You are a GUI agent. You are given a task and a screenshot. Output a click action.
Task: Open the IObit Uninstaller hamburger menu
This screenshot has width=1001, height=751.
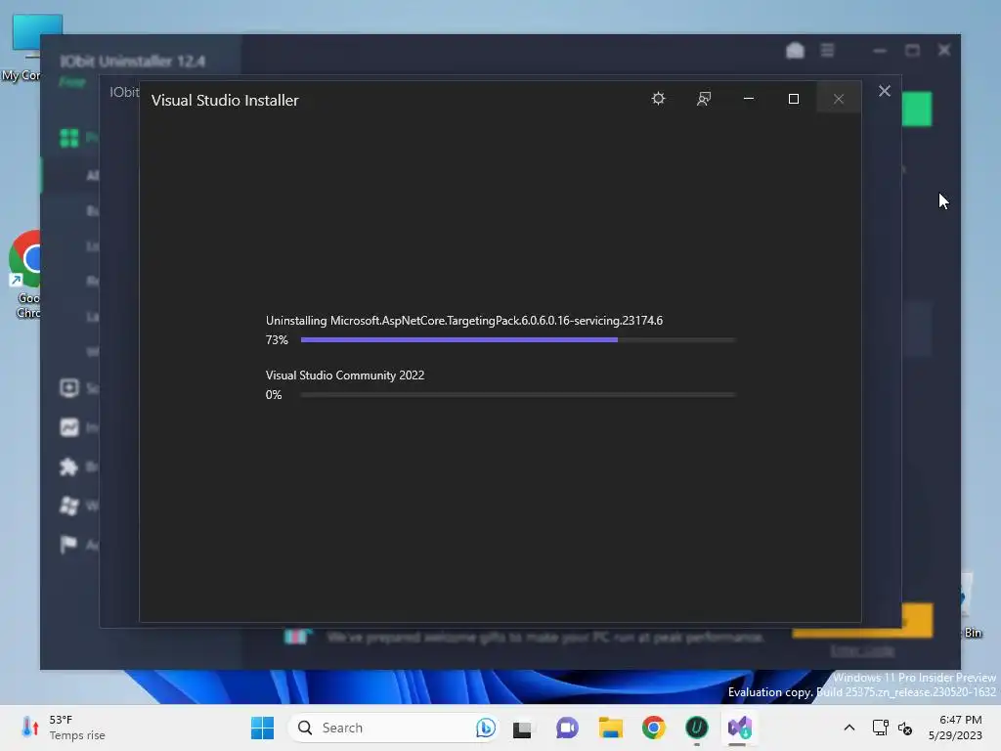[827, 50]
